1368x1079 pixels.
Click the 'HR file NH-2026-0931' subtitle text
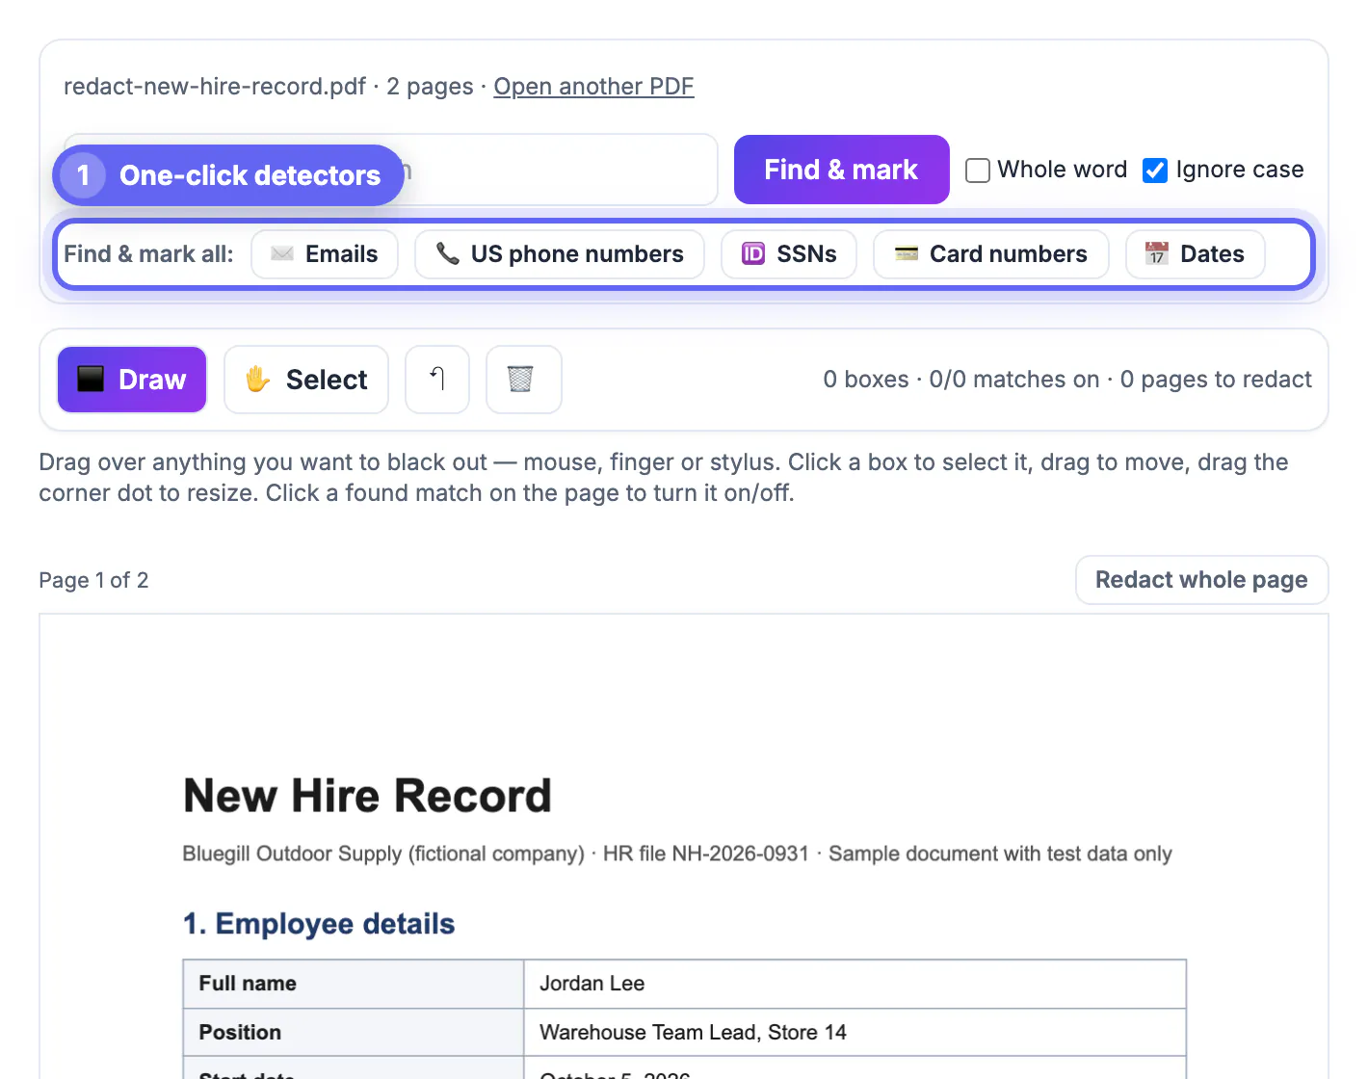[x=706, y=854]
